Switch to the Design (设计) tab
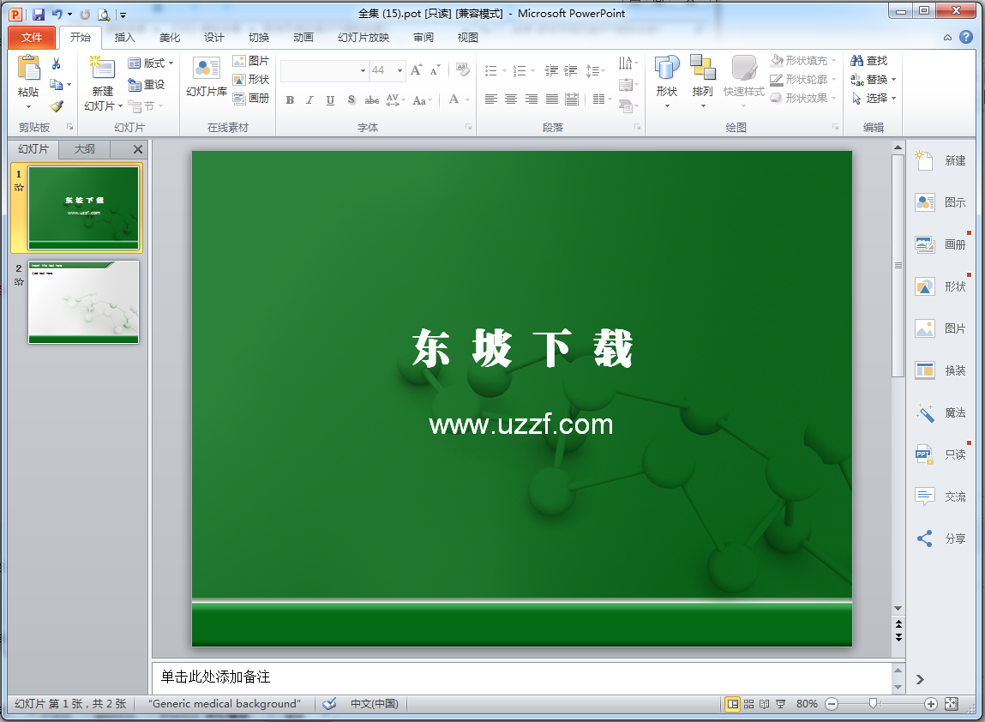985x722 pixels. click(213, 37)
